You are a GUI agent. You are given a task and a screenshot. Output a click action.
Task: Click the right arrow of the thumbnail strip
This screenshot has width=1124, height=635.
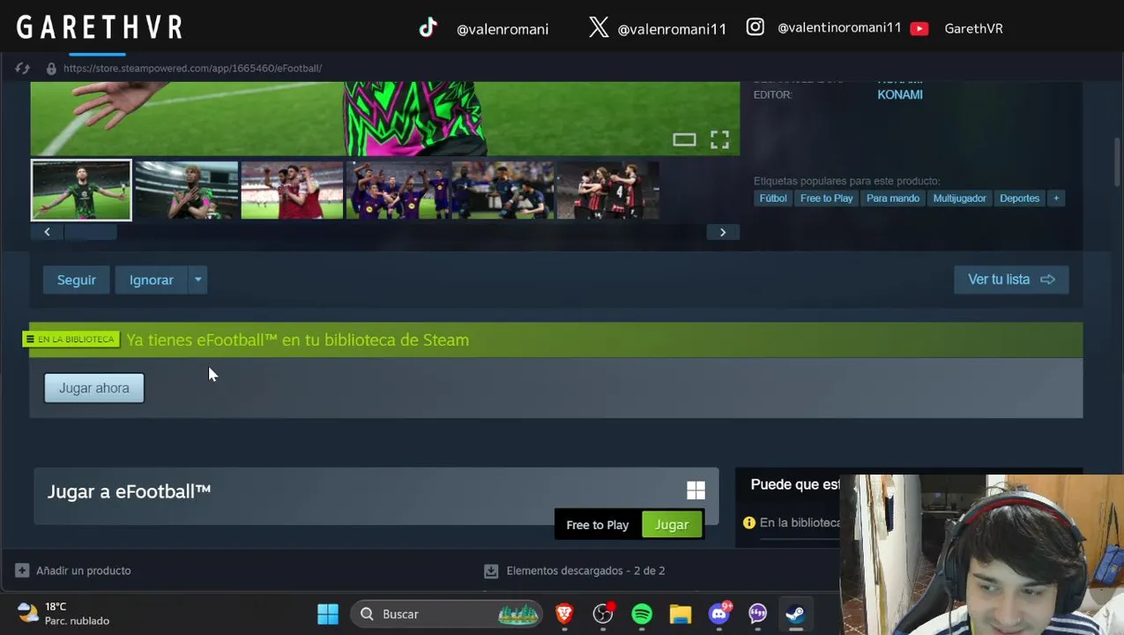coord(723,232)
